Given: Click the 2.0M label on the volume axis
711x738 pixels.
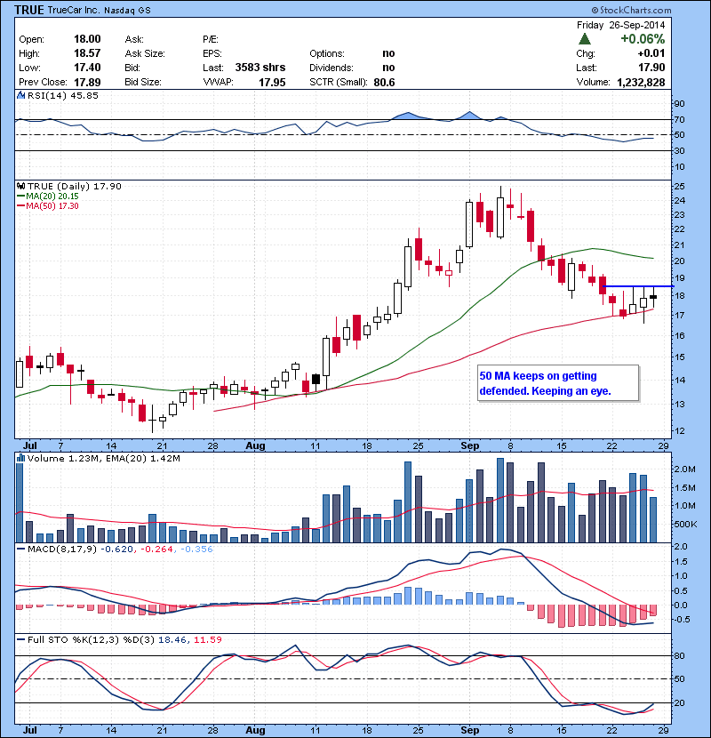Looking at the screenshot, I should coord(684,469).
